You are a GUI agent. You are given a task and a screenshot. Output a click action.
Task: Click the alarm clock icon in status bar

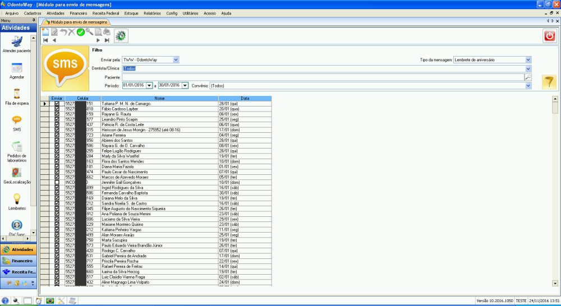coord(39,301)
